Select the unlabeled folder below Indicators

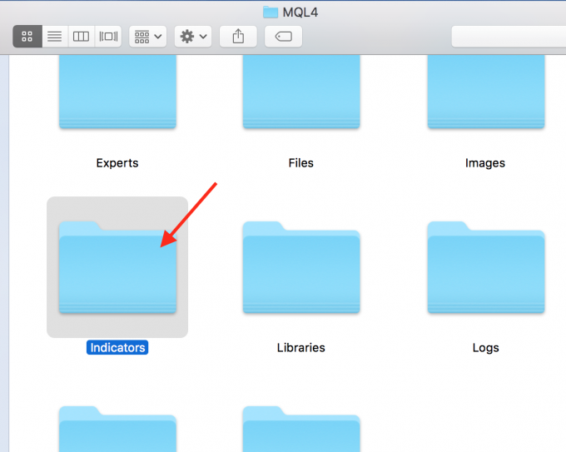click(x=117, y=430)
